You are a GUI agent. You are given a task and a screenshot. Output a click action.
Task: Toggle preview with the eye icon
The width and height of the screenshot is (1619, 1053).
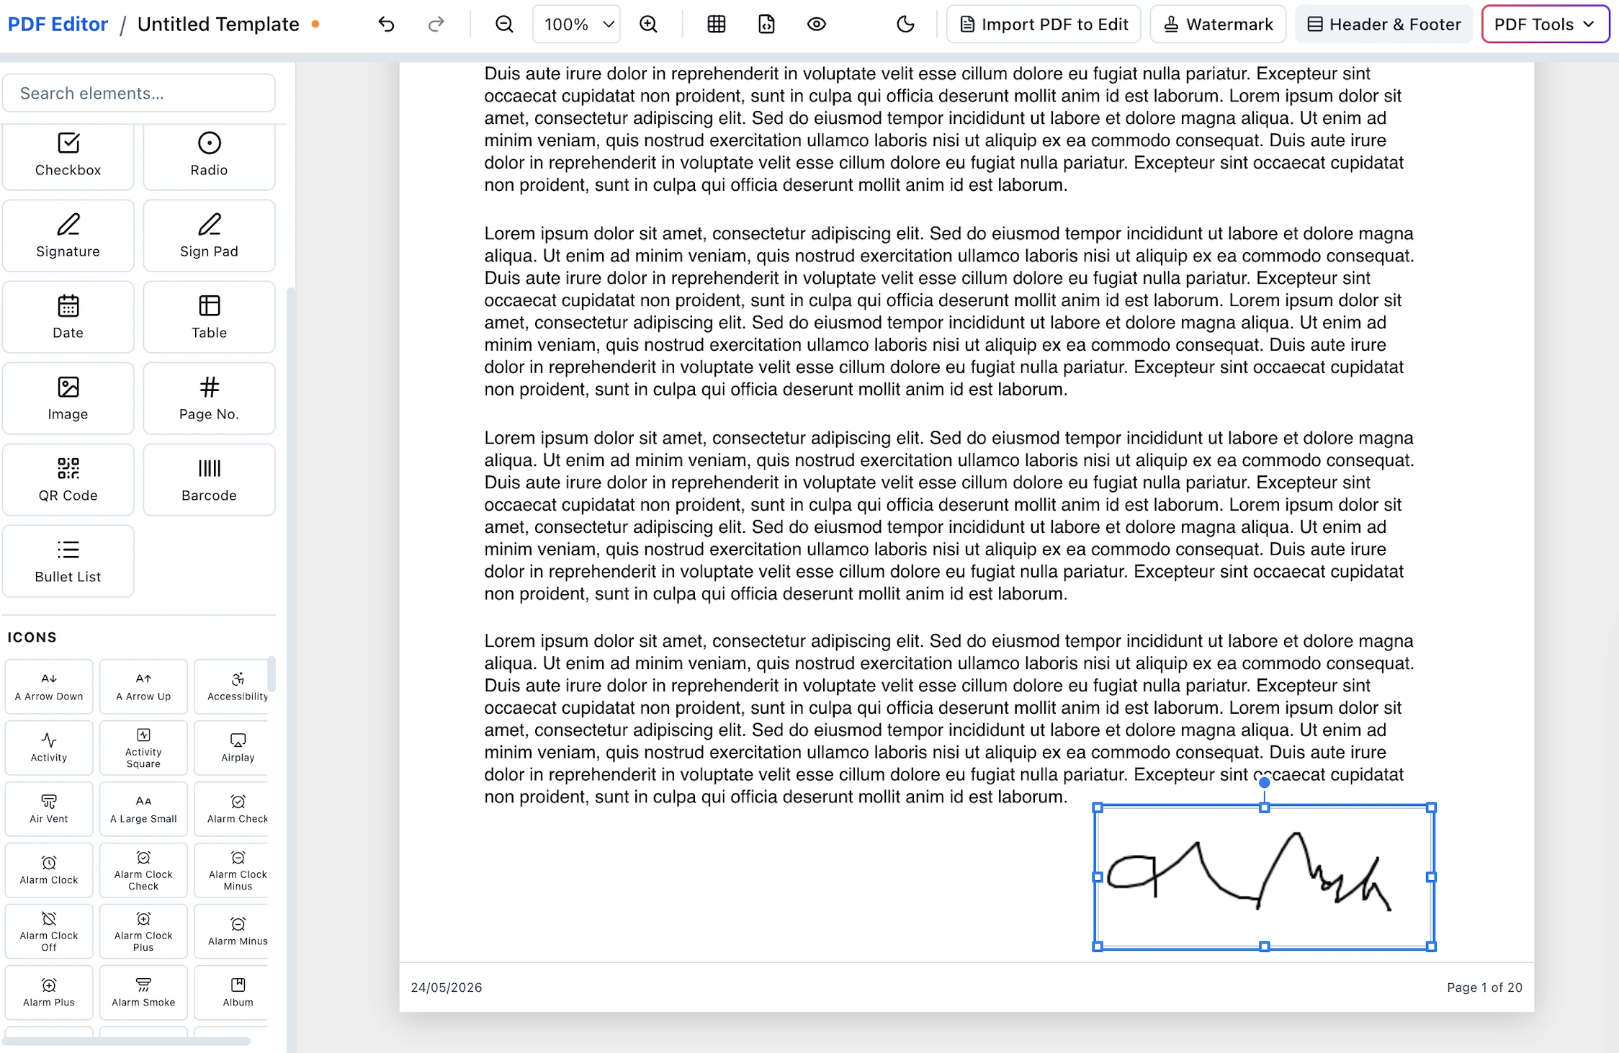(816, 24)
